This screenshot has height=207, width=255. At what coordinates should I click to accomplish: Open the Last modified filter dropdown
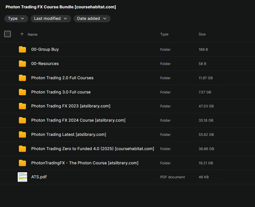[x=51, y=19]
